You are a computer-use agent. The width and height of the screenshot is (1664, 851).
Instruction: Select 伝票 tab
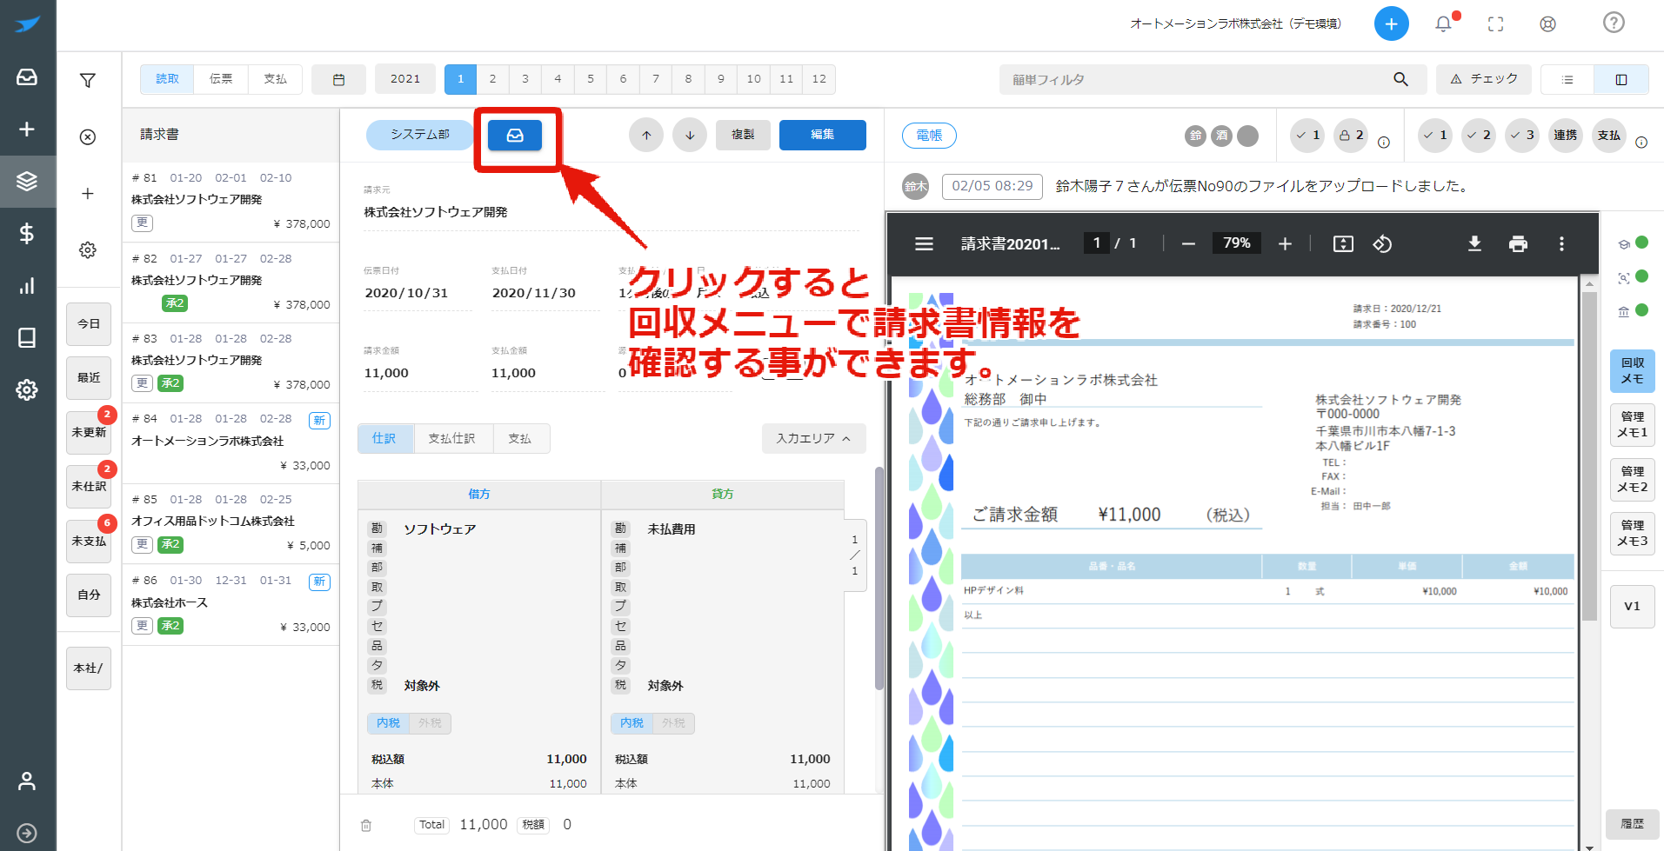tap(221, 79)
